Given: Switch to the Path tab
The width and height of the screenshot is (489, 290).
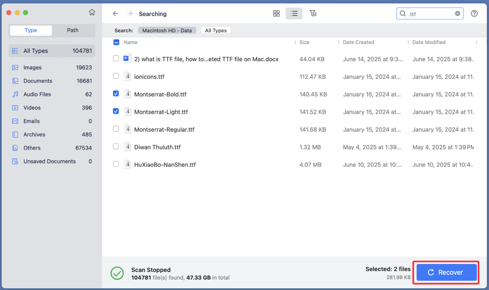Looking at the screenshot, I should pyautogui.click(x=72, y=30).
